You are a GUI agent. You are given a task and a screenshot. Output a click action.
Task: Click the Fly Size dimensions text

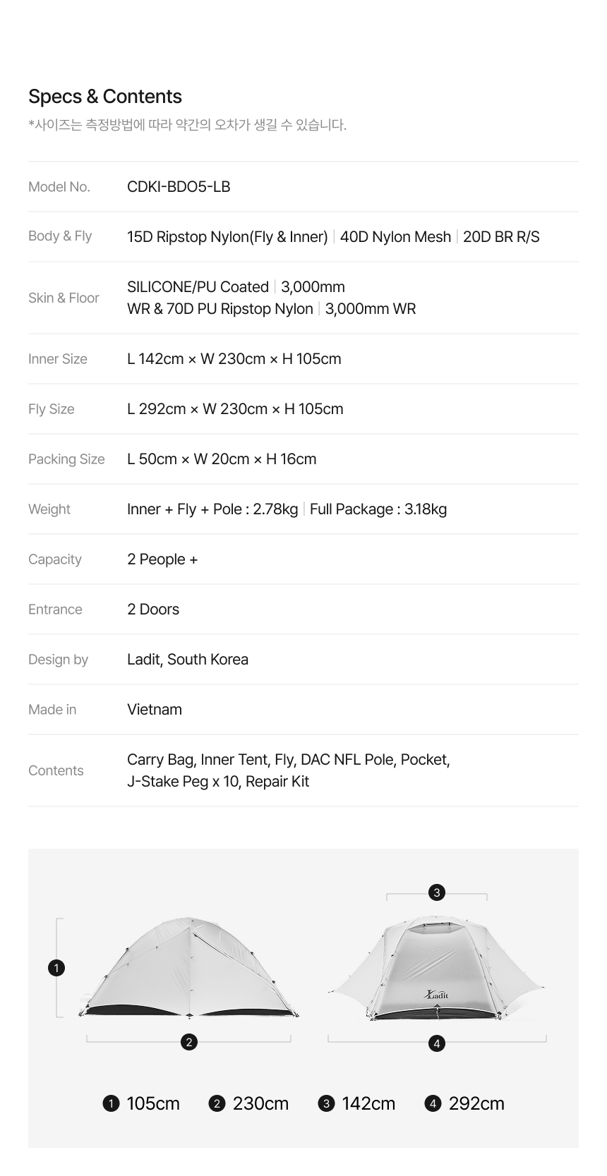tap(235, 409)
